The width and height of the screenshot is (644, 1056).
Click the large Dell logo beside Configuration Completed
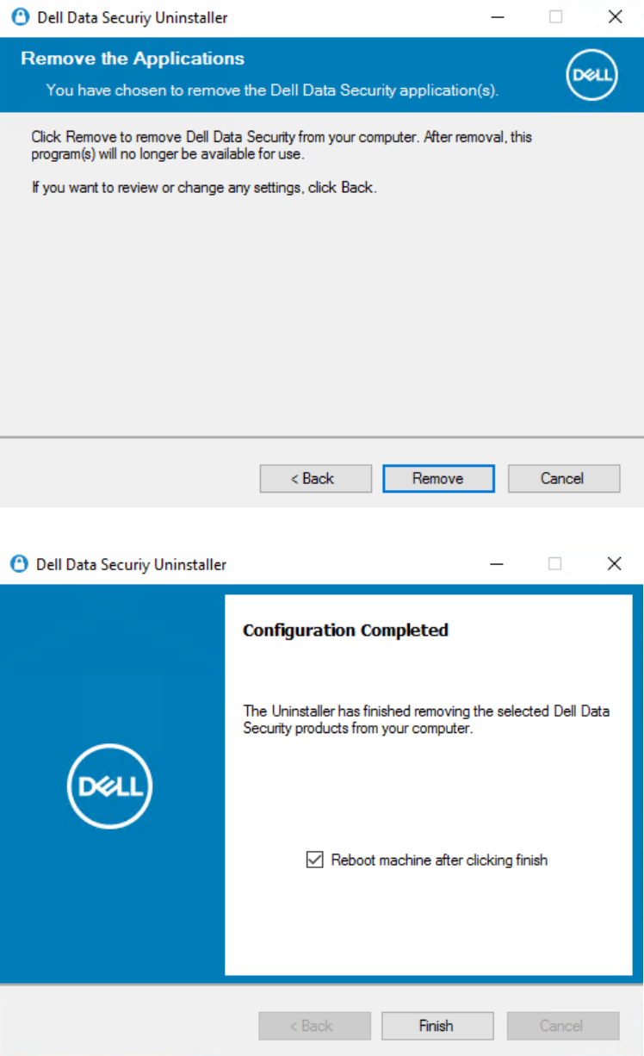pos(109,786)
